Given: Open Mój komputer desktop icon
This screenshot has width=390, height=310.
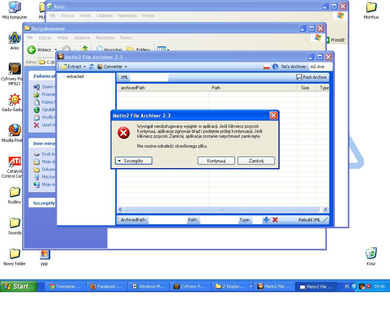Looking at the screenshot, I should coord(14,10).
